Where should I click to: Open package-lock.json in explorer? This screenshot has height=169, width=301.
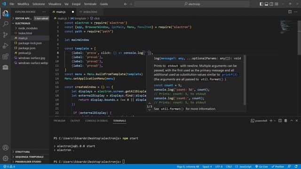pyautogui.click(x=30, y=43)
